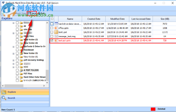The image size is (176, 112).
Task: Click the test1.pst Outlook file icon
Action: coord(56,32)
